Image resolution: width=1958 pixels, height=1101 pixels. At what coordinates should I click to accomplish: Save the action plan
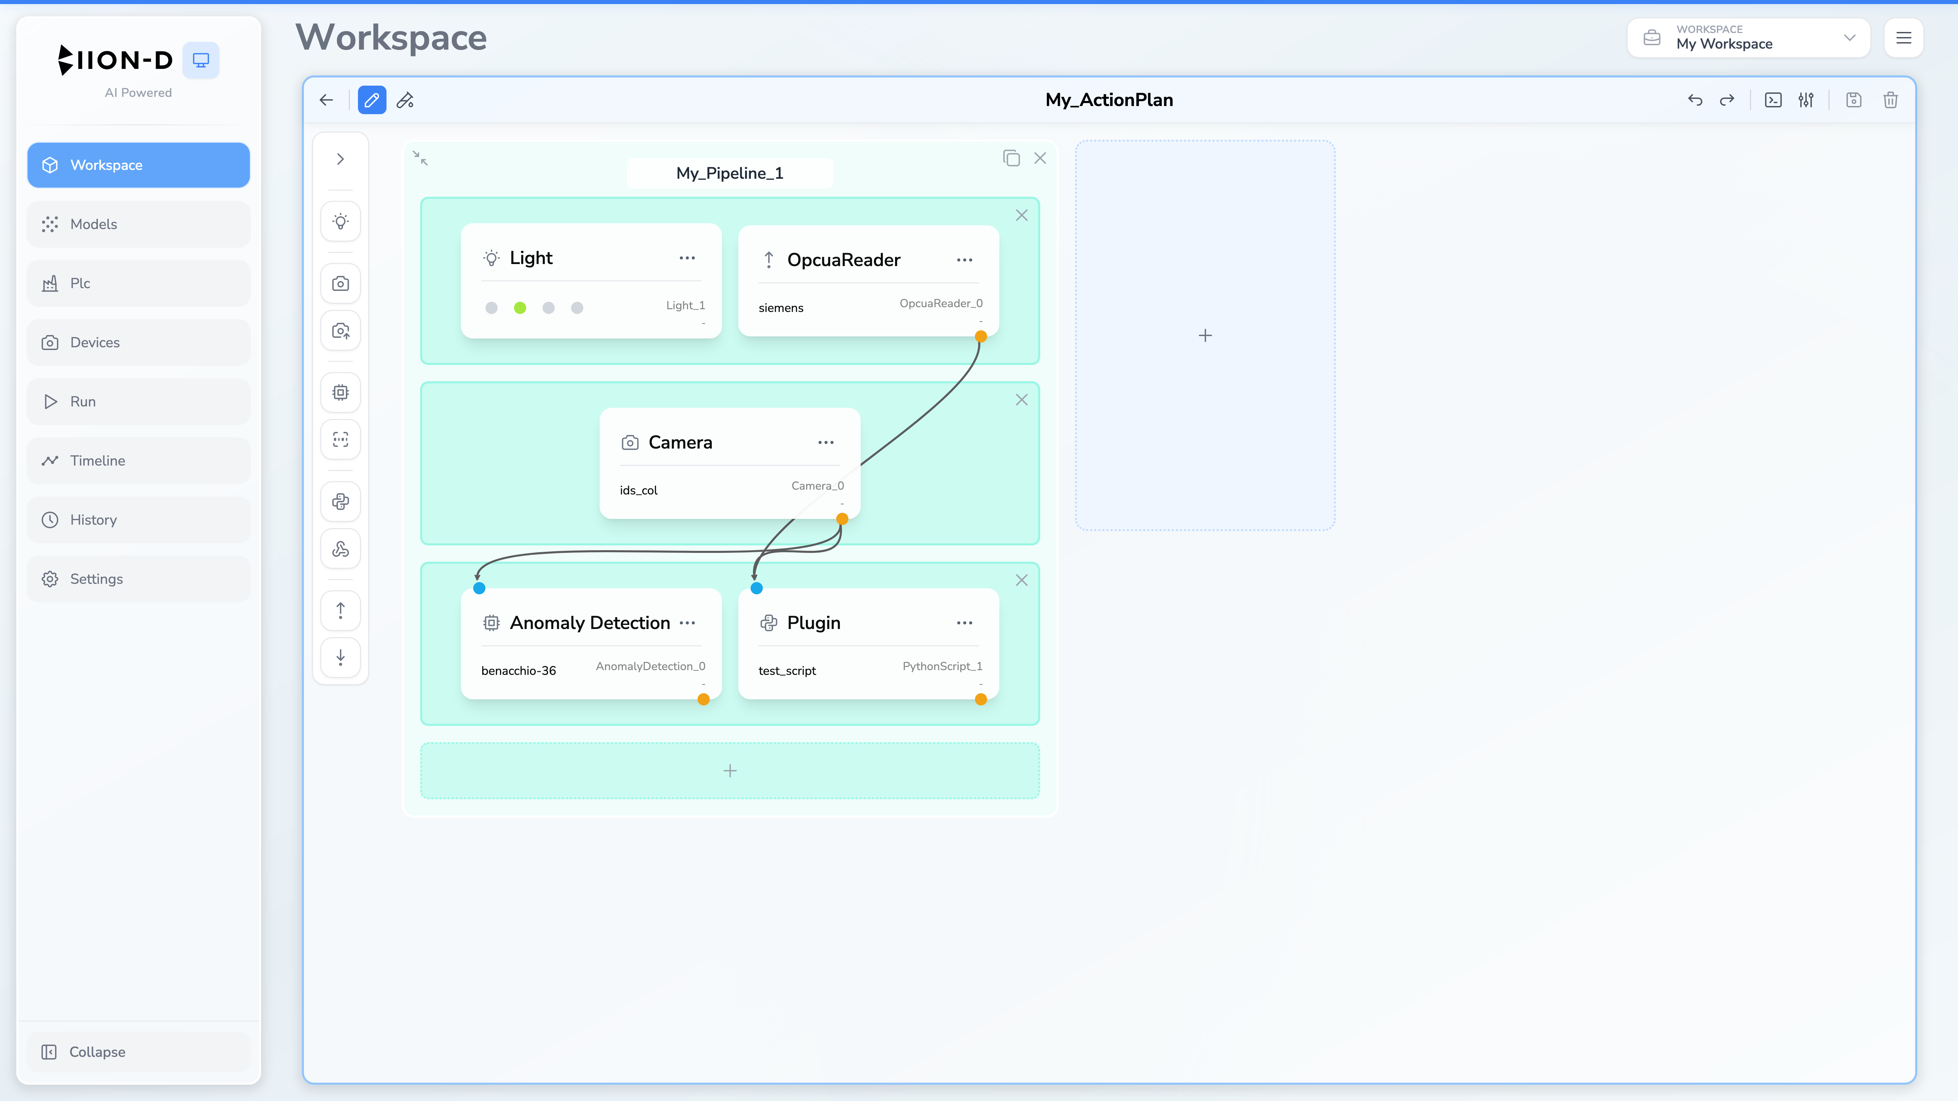1854,100
